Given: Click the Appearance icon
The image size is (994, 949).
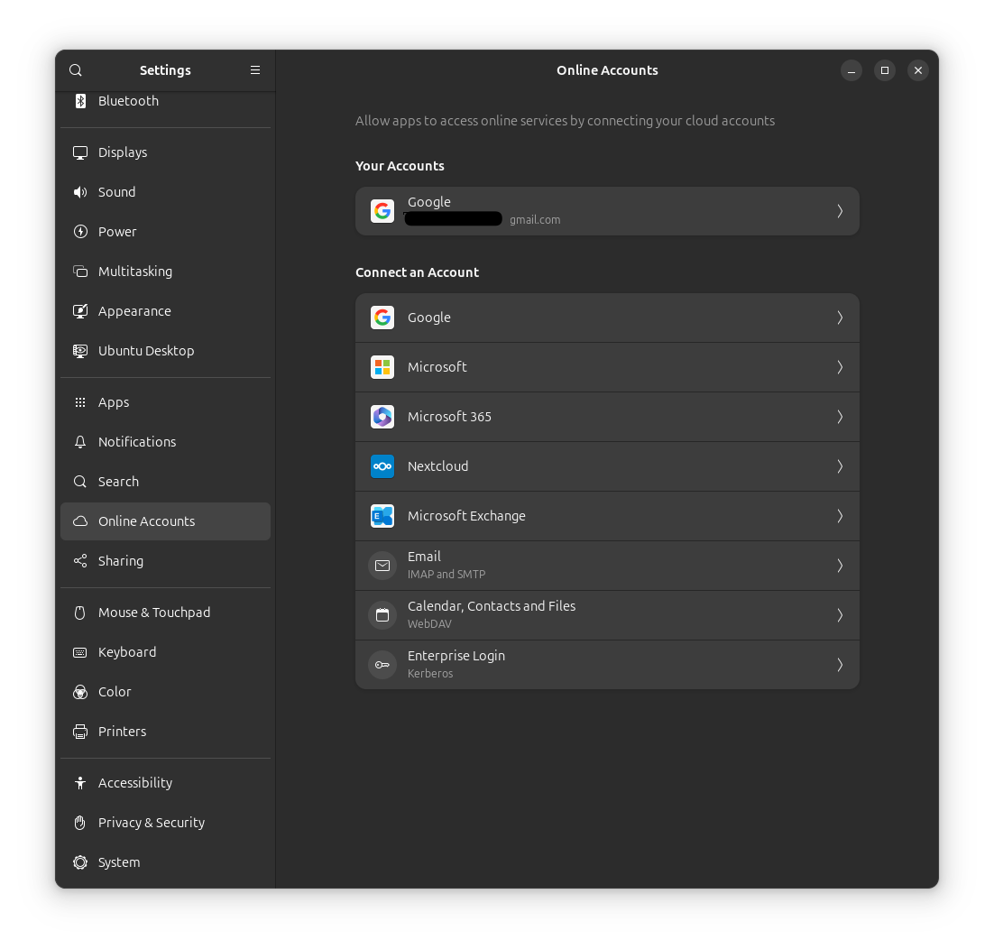Looking at the screenshot, I should click(80, 311).
